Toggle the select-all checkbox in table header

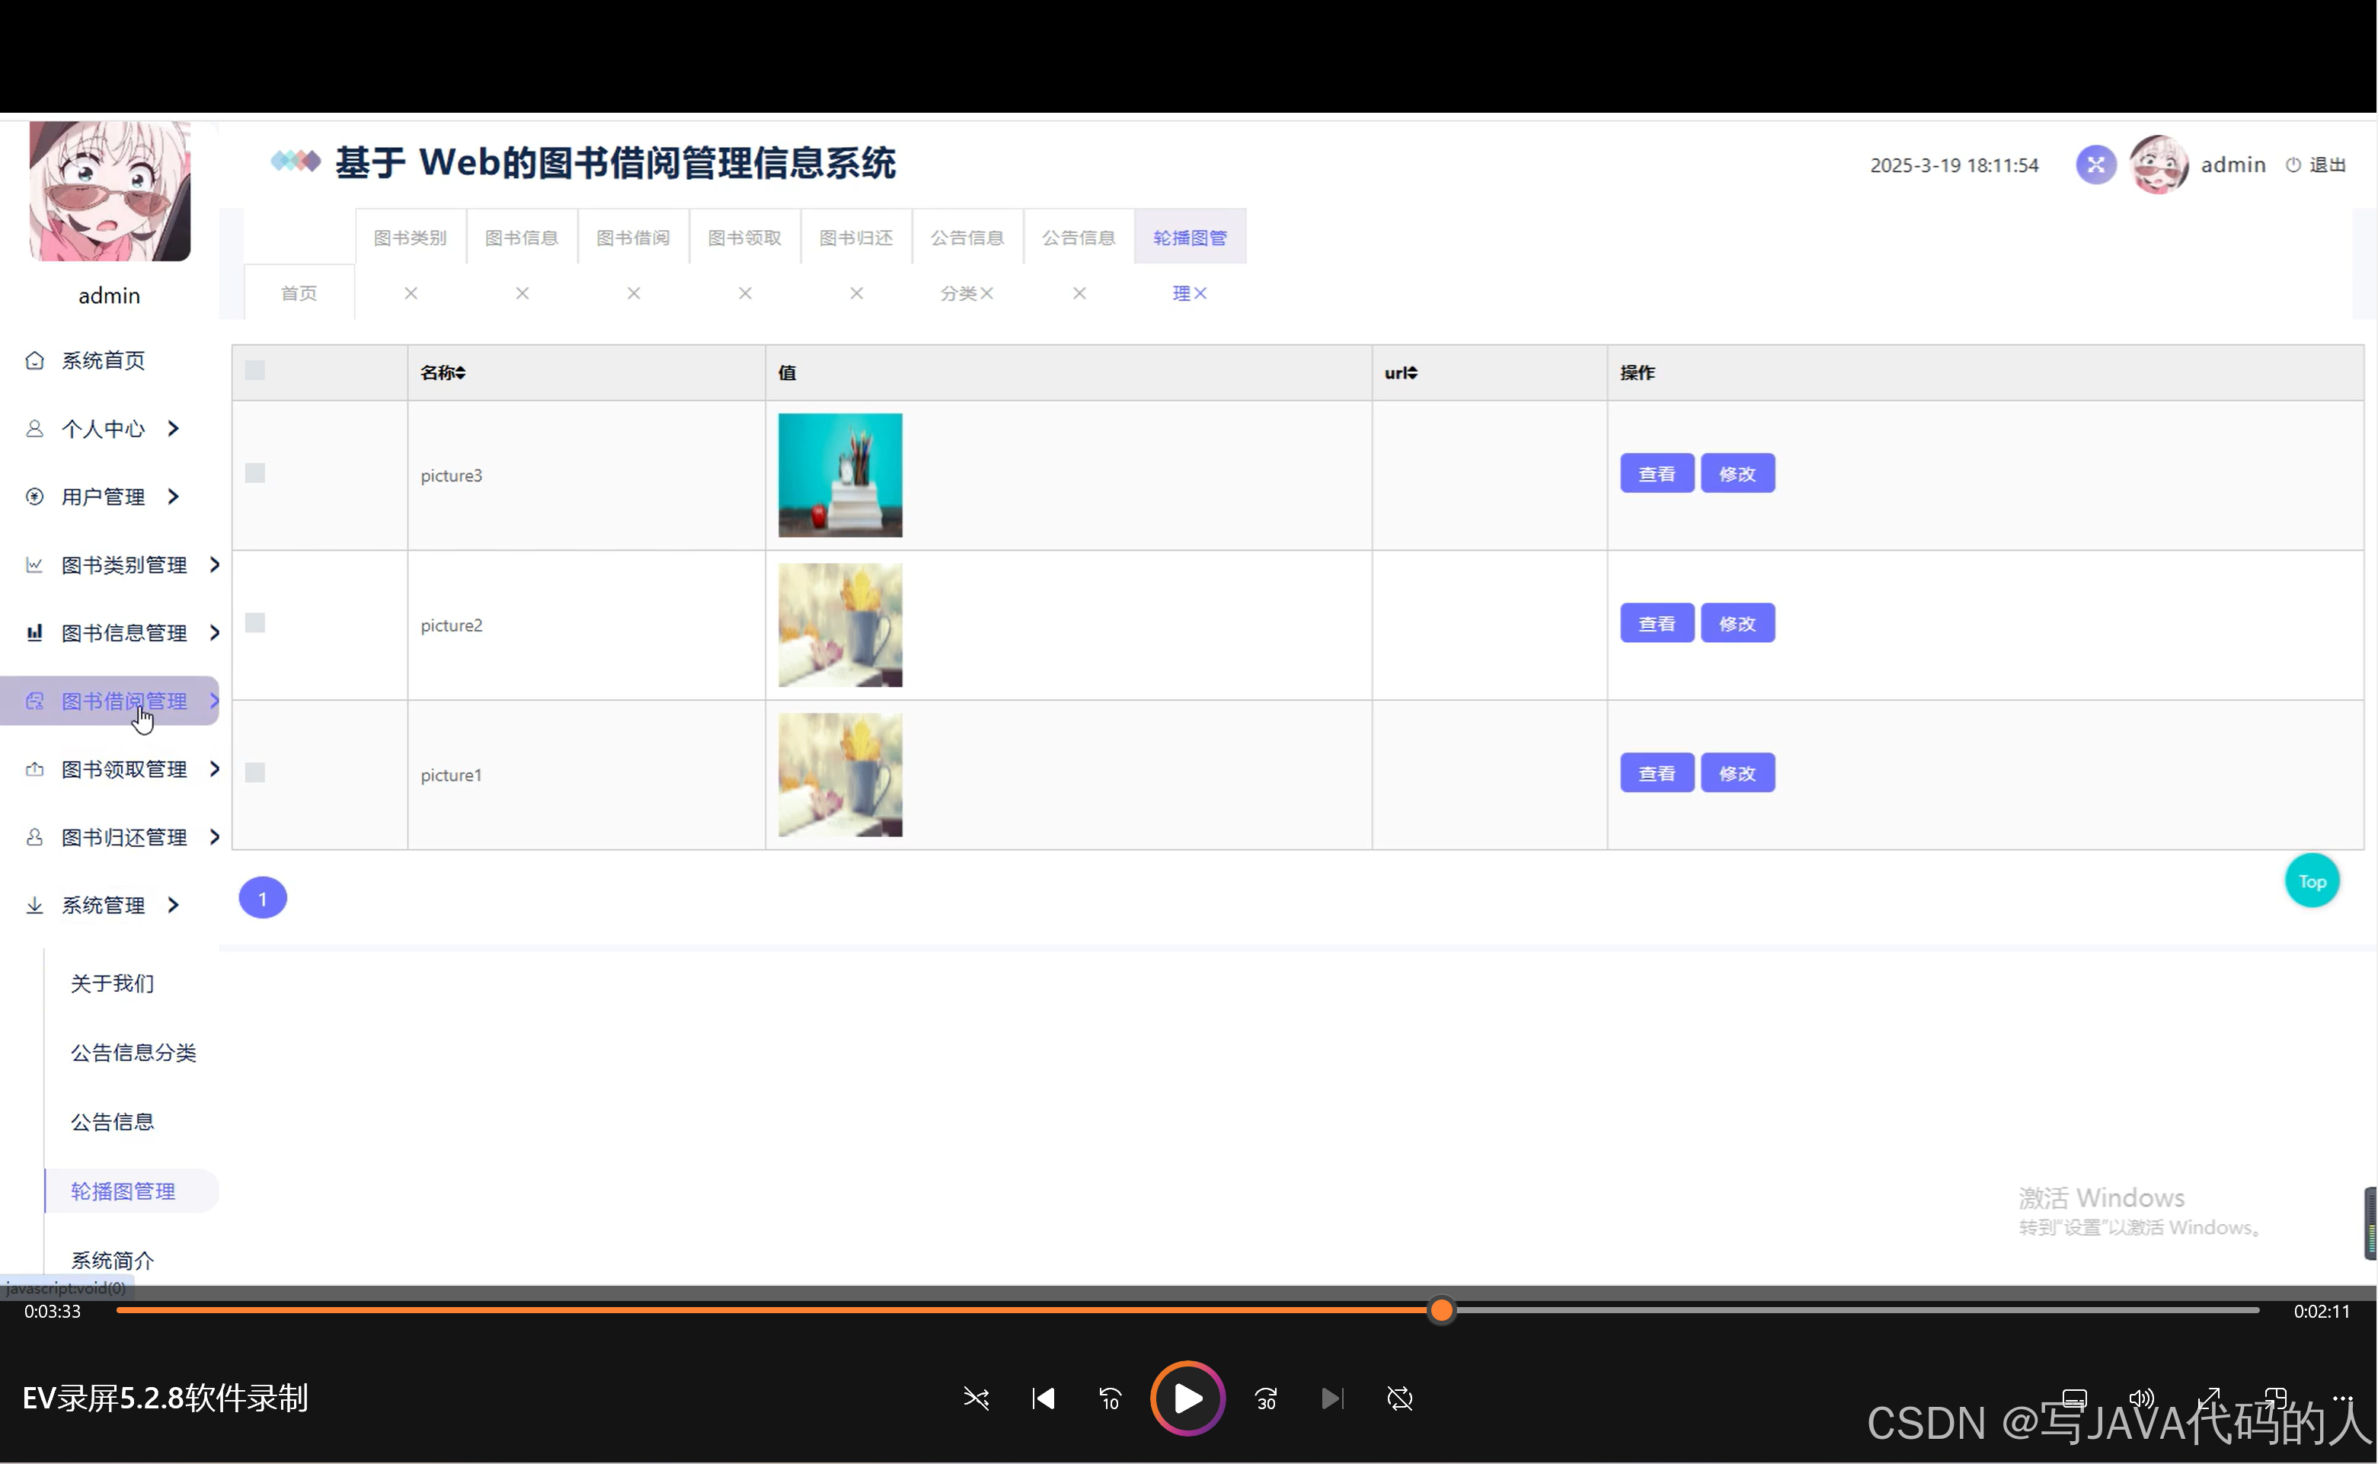tap(254, 370)
